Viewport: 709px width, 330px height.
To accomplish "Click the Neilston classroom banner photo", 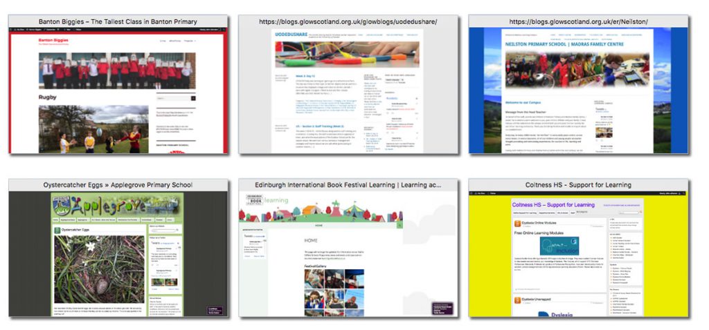I will tap(577, 70).
